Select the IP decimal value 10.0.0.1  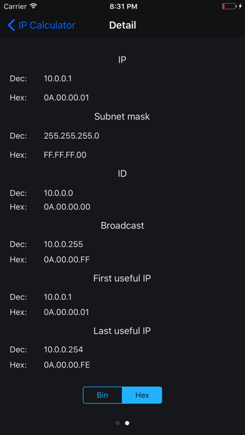coord(57,79)
